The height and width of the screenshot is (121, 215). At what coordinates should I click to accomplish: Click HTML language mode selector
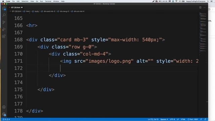(183, 119)
